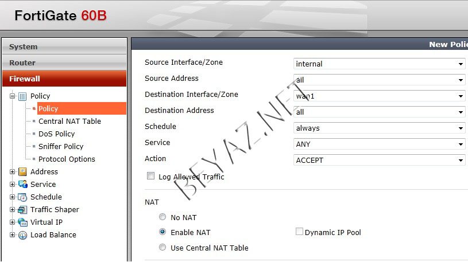
Task: Select the Enable NAT radio button
Action: click(163, 232)
